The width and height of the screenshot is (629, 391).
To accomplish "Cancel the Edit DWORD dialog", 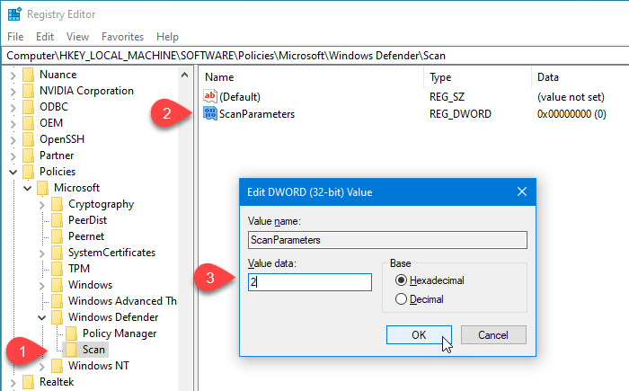I will click(x=493, y=334).
